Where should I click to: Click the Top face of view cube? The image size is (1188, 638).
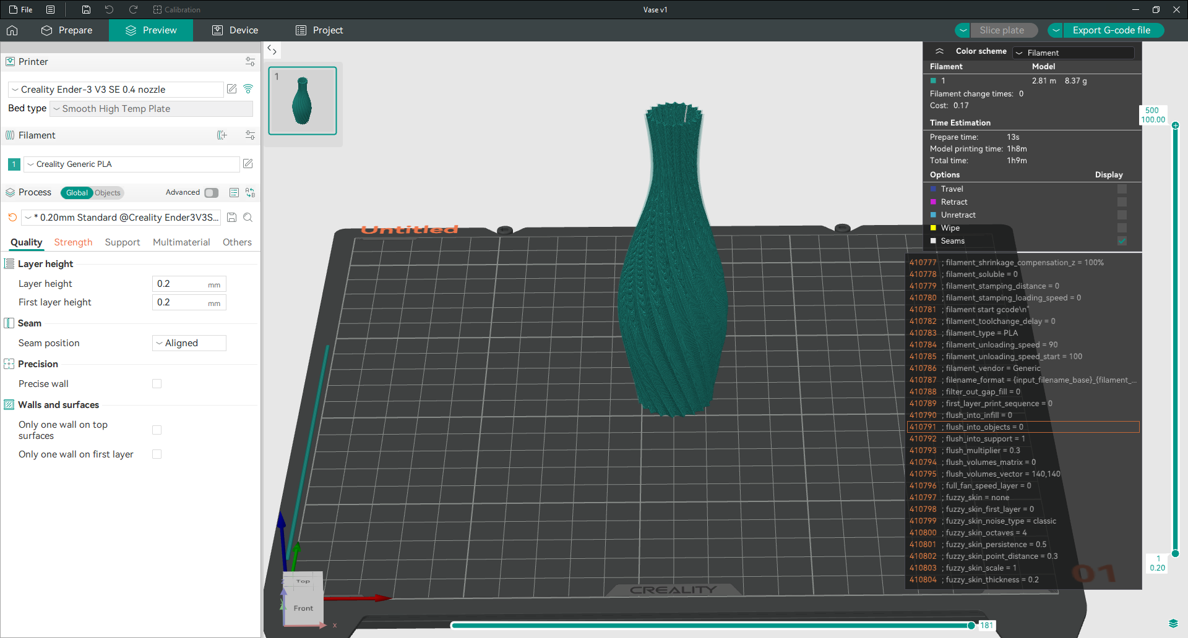click(303, 581)
